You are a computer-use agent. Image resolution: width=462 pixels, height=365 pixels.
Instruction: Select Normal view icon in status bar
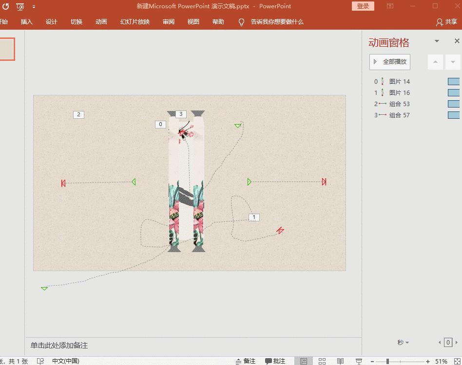(303, 361)
